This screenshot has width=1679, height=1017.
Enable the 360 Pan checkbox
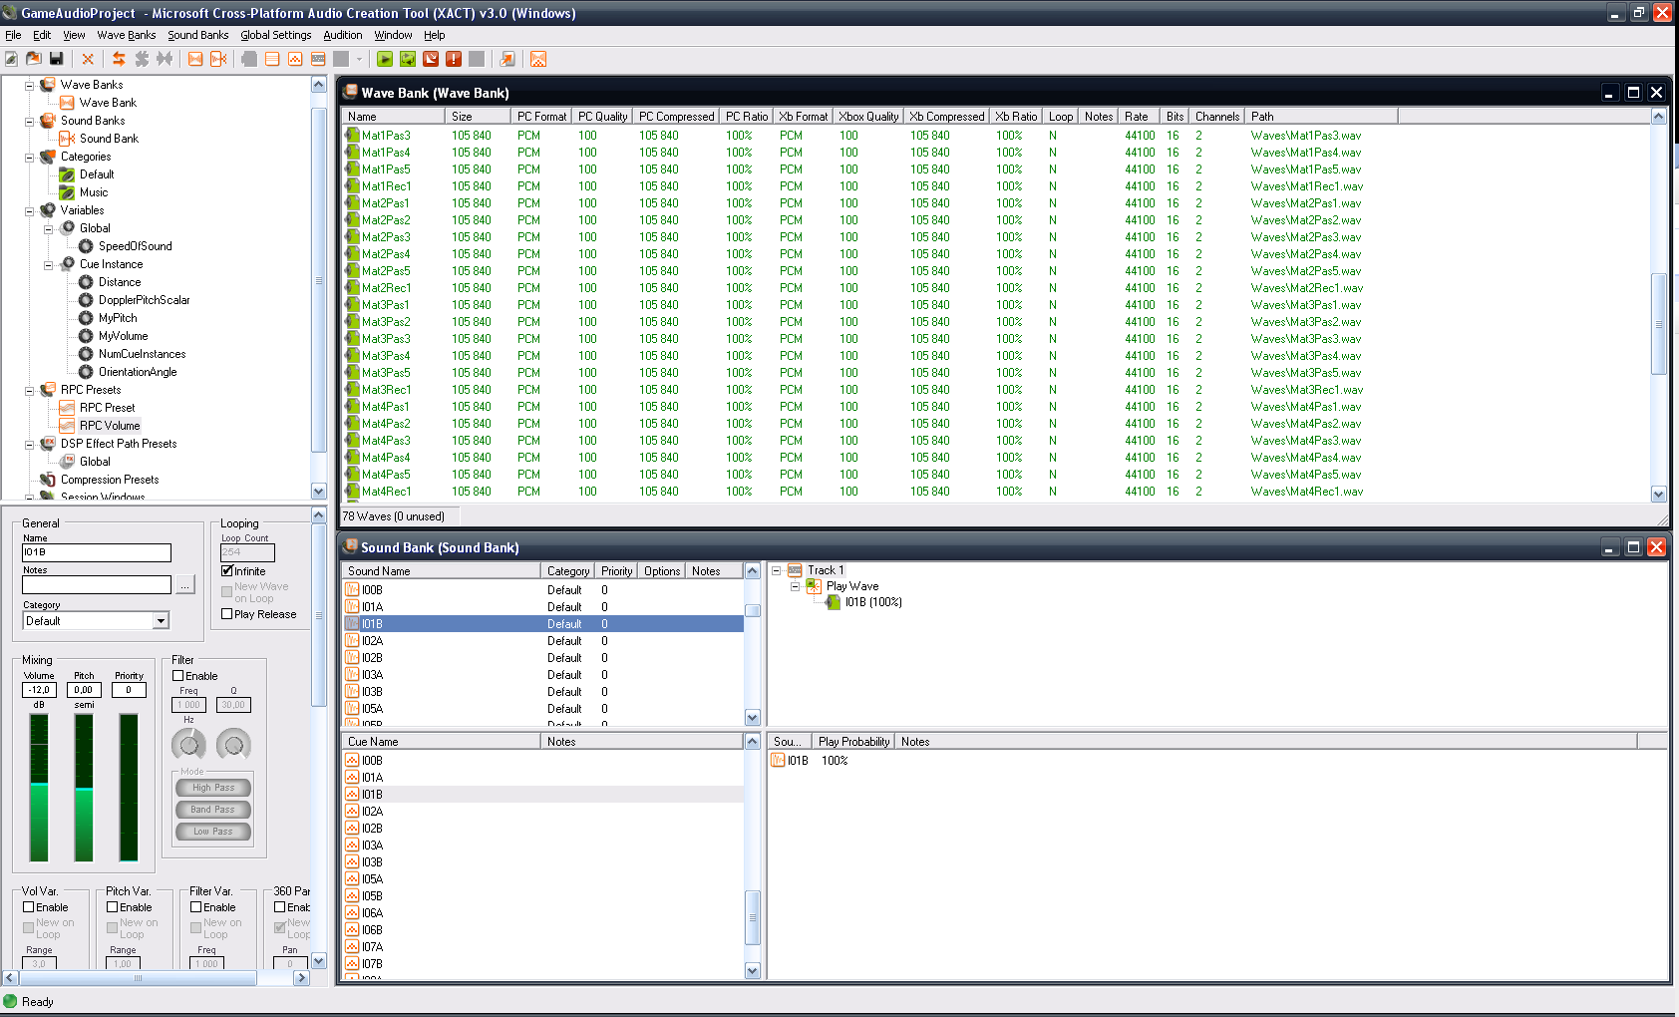pyautogui.click(x=280, y=907)
